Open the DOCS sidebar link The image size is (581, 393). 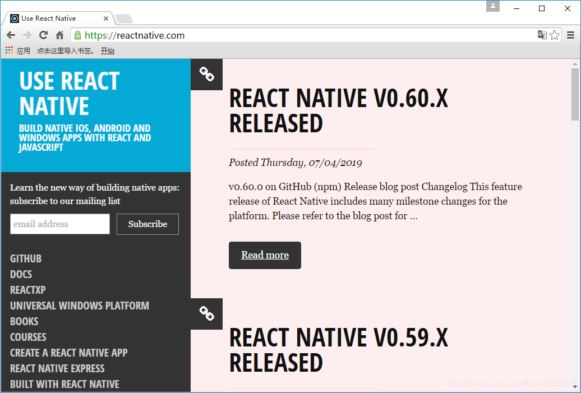pyautogui.click(x=21, y=274)
